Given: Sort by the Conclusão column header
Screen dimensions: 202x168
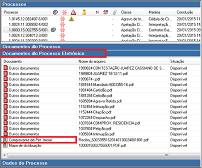Looking at the screenshot, I should tap(185, 12).
